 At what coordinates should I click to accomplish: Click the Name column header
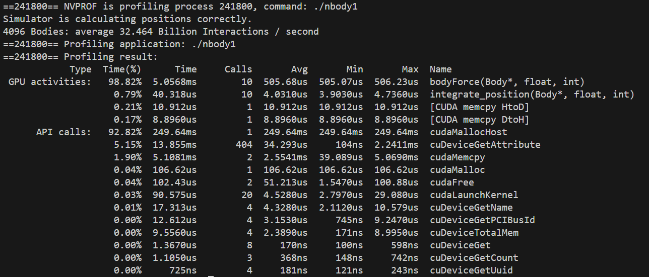click(440, 69)
